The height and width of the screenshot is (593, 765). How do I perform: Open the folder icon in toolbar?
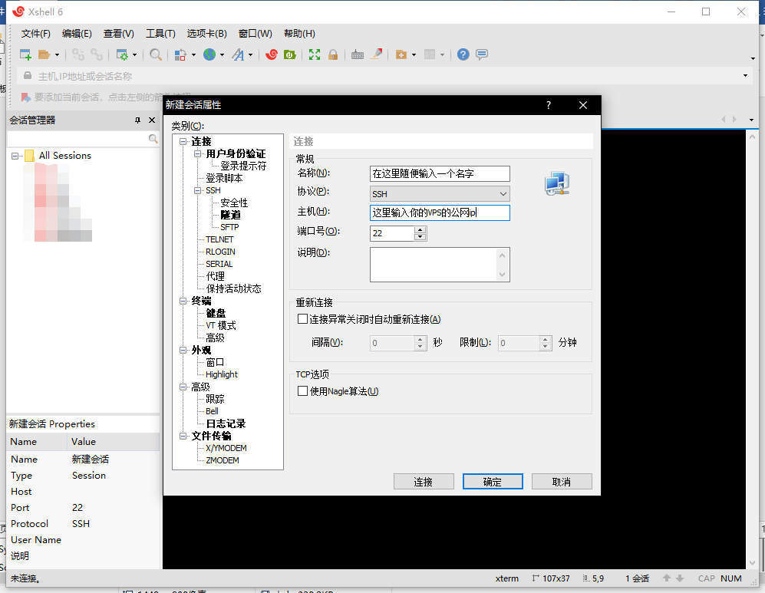click(x=44, y=54)
